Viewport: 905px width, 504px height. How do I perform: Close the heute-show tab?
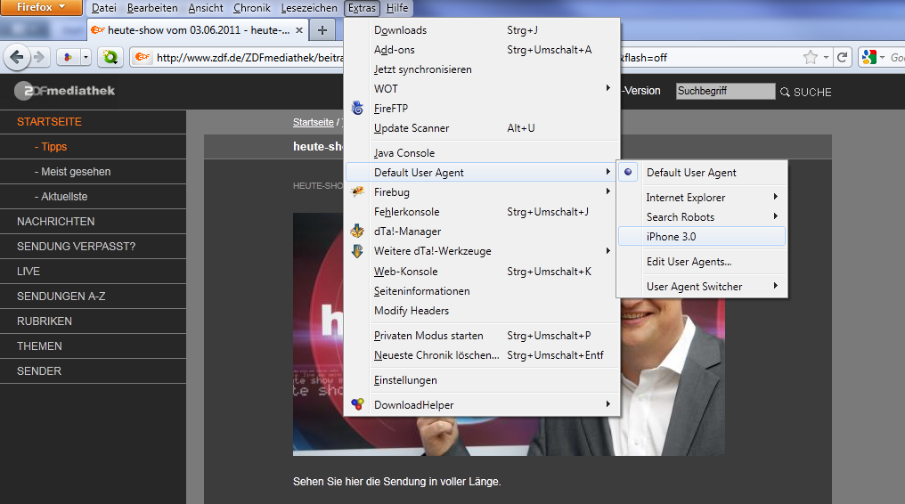click(x=299, y=30)
